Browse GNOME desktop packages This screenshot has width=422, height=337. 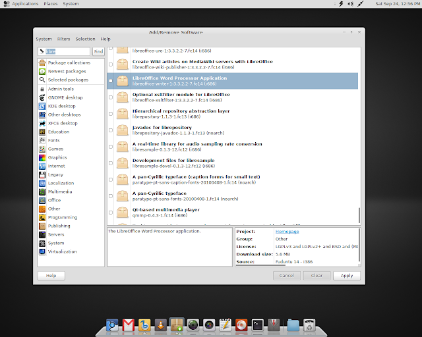click(65, 97)
